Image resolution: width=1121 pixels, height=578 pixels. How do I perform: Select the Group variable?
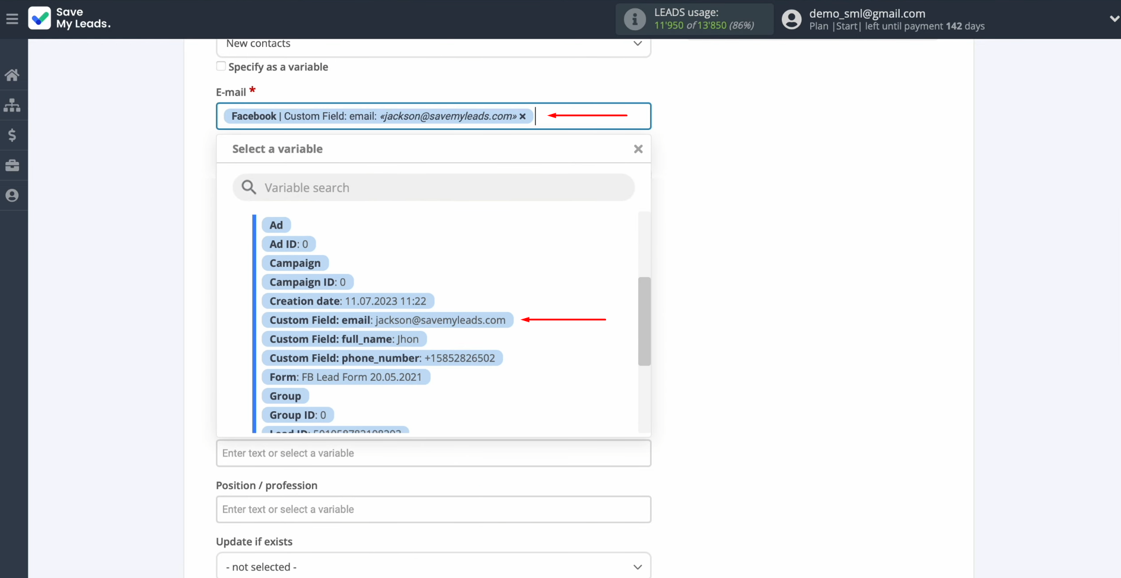pyautogui.click(x=285, y=396)
